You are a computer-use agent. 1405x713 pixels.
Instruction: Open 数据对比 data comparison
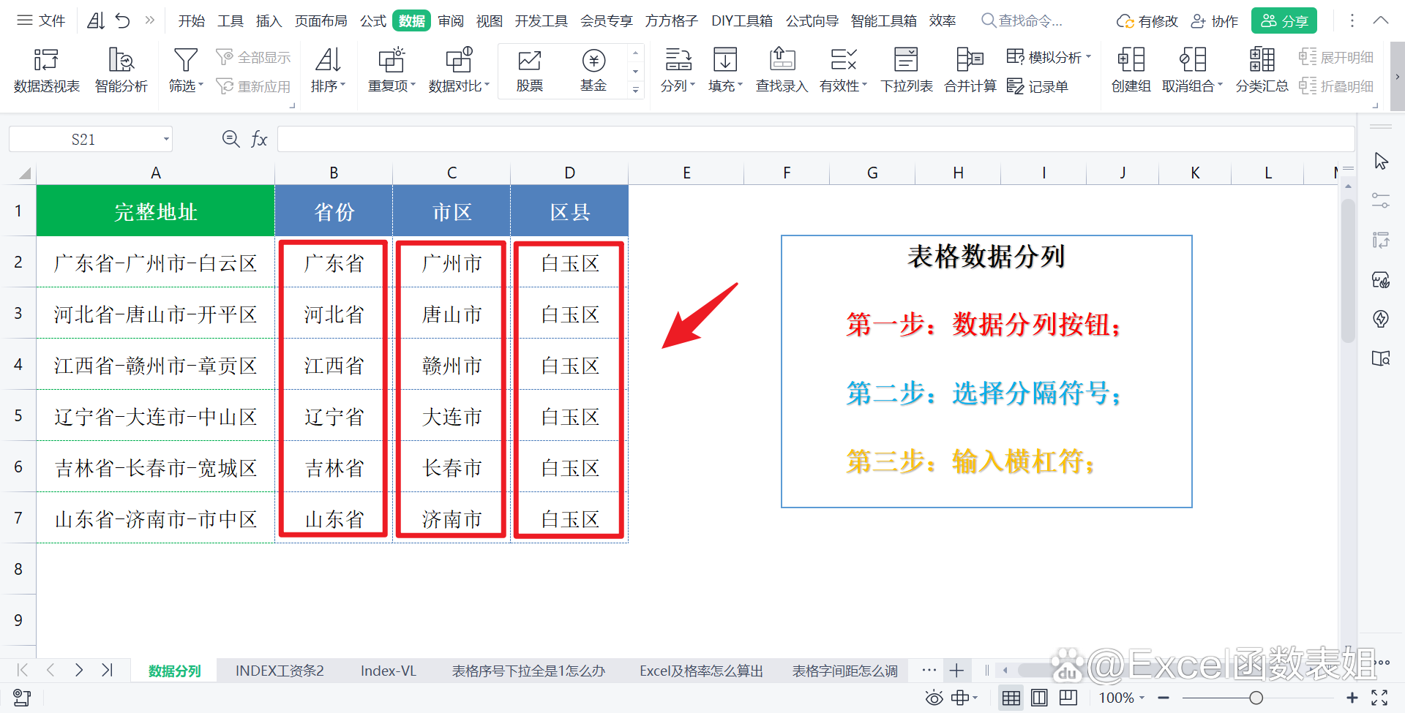pyautogui.click(x=459, y=70)
